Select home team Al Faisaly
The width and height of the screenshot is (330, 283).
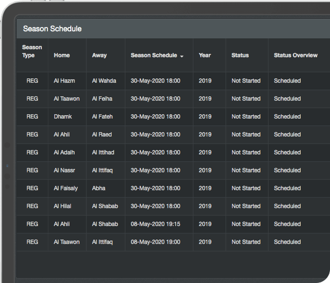(x=65, y=188)
